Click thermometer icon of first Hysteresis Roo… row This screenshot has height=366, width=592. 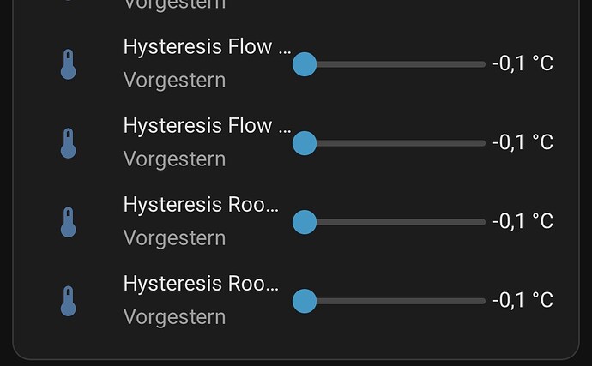[x=69, y=222]
